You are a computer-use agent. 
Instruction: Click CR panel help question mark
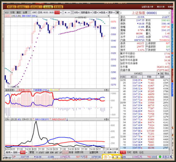click(x=105, y=119)
